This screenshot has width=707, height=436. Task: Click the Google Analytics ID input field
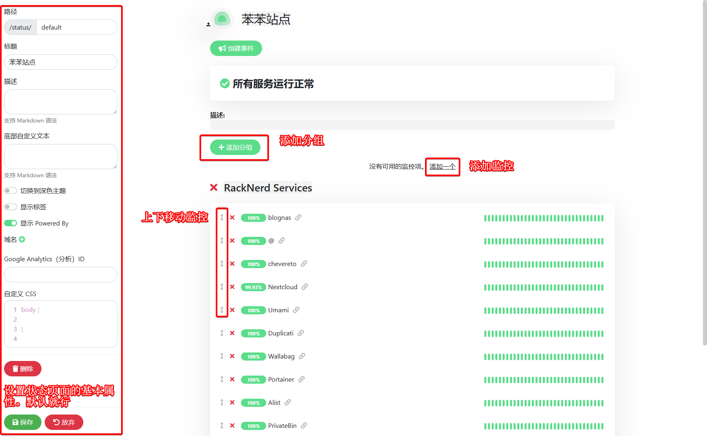tap(61, 275)
